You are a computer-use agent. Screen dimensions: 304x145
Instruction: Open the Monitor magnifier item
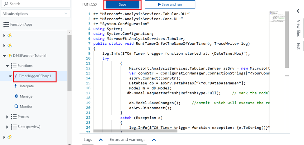tap(16, 106)
